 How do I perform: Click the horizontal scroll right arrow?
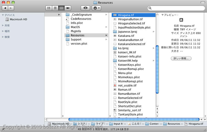point(205,120)
